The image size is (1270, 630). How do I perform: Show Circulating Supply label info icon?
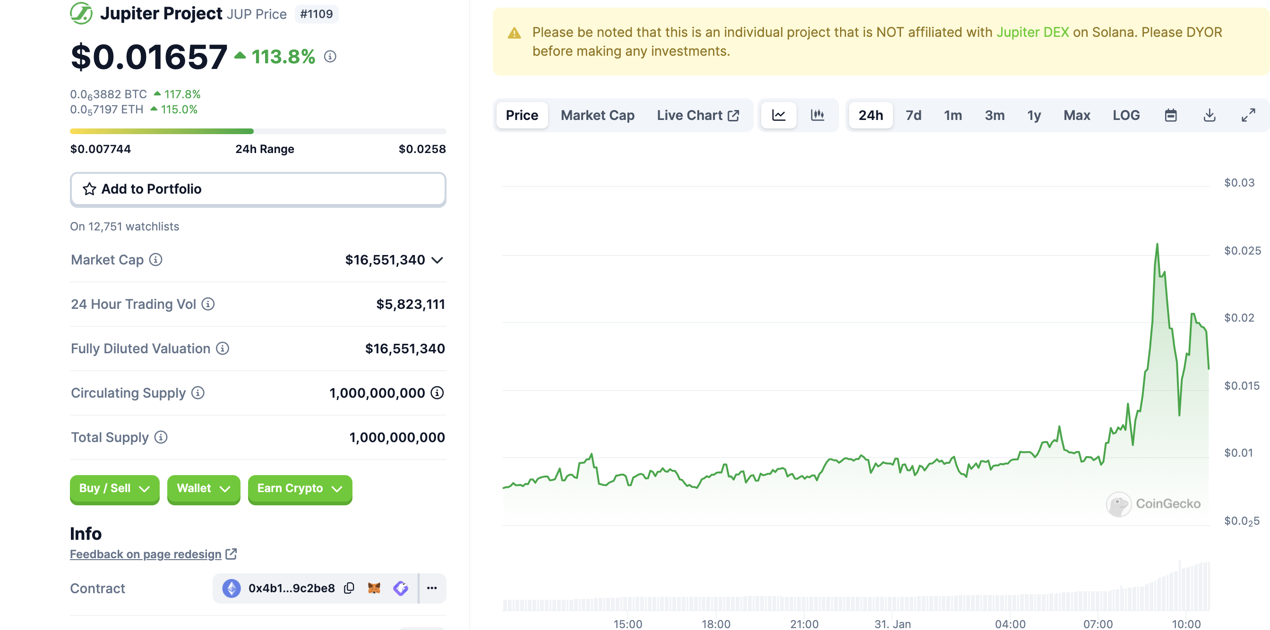[x=197, y=393]
